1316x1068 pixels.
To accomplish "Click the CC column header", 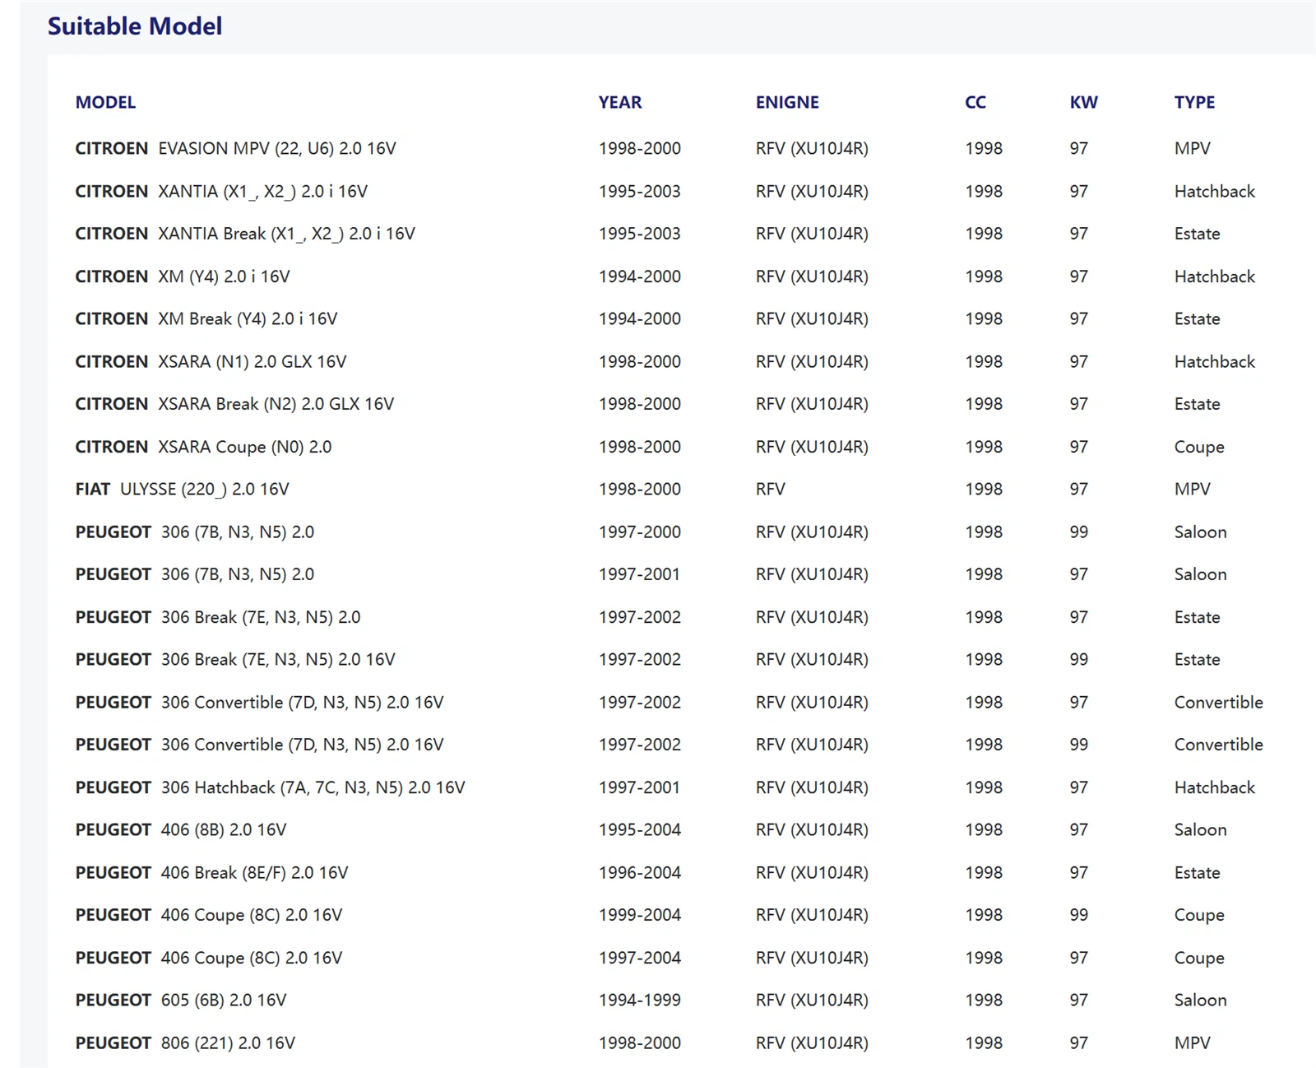I will 975,102.
